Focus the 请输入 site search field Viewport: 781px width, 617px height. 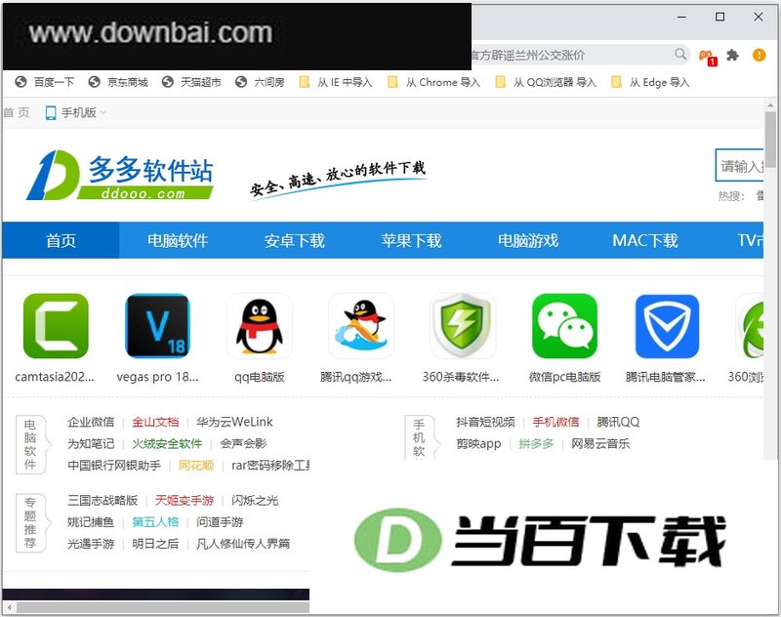pos(740,166)
